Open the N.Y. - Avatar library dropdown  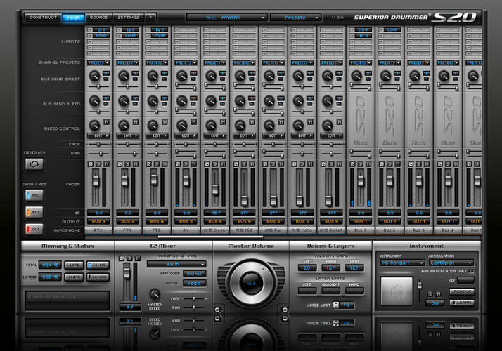pyautogui.click(x=226, y=18)
